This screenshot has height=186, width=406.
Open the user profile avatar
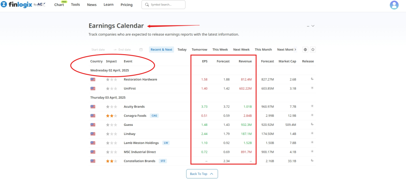point(394,5)
